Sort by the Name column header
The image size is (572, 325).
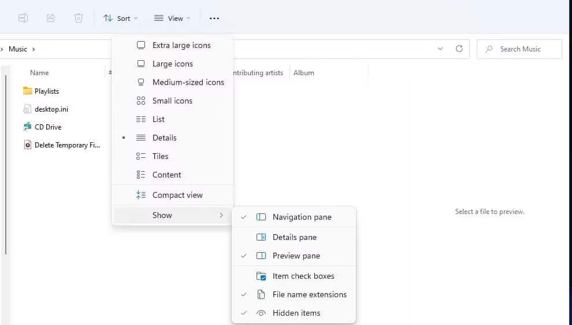tap(39, 73)
